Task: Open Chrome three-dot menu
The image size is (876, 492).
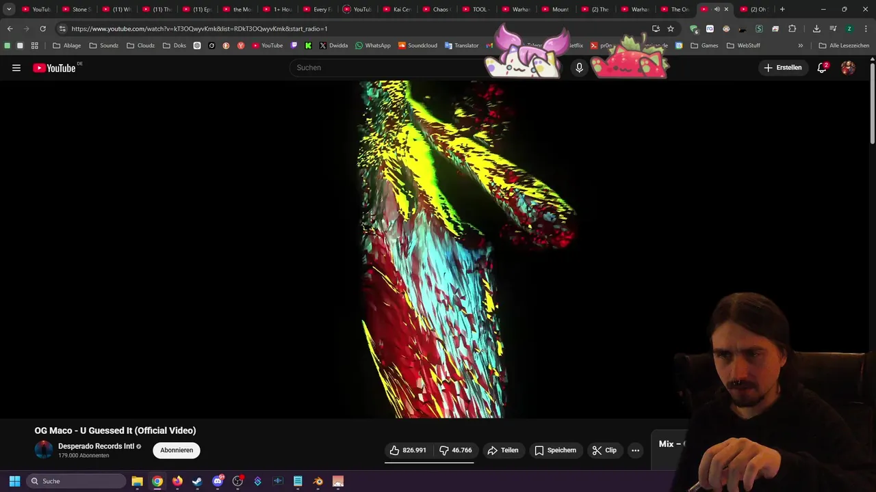Action: 865,29
